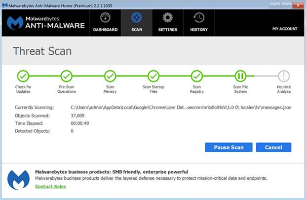Click the Threat Scan heading
The width and height of the screenshot is (306, 200).
pos(42,51)
